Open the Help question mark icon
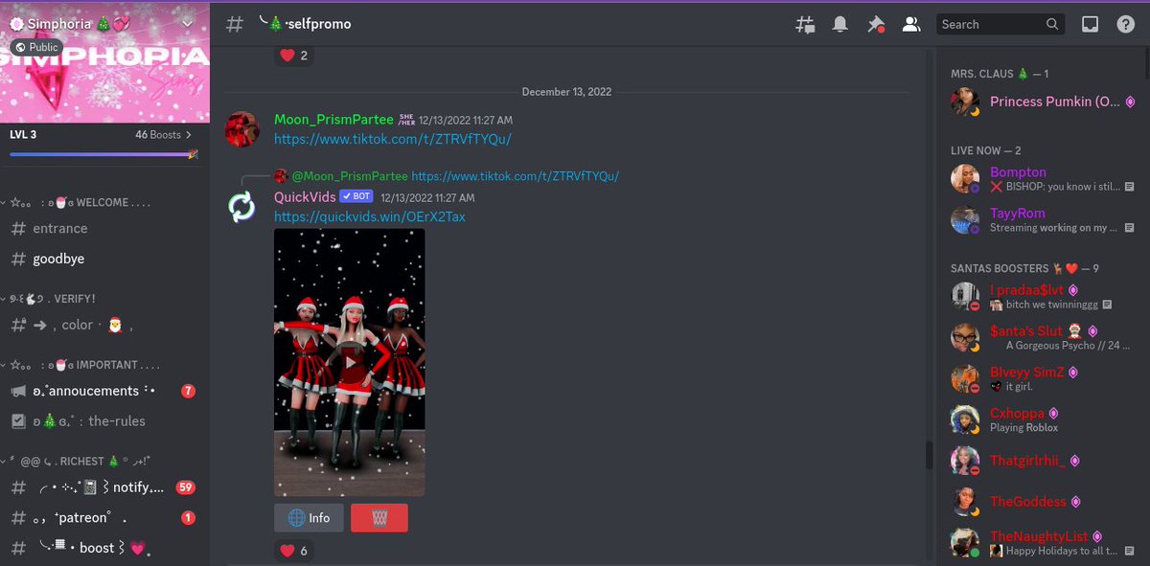Screen dimensions: 1150x566 1126,25
